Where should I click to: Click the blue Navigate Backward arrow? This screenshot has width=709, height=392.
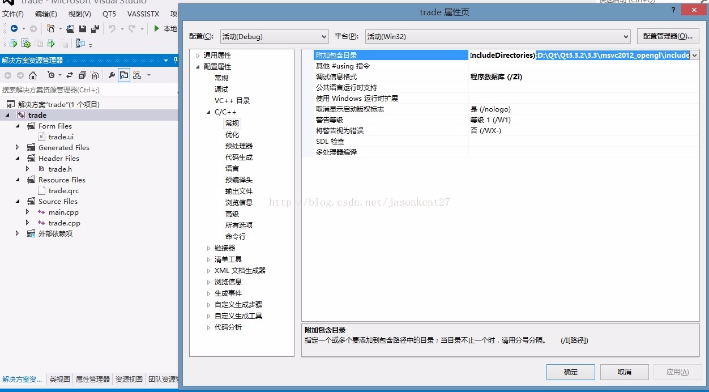coord(14,29)
